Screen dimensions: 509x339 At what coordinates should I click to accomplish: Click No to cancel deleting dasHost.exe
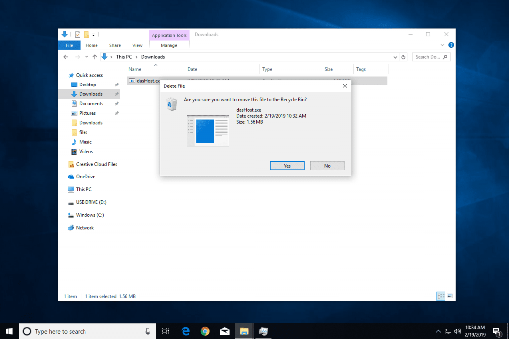(x=327, y=166)
